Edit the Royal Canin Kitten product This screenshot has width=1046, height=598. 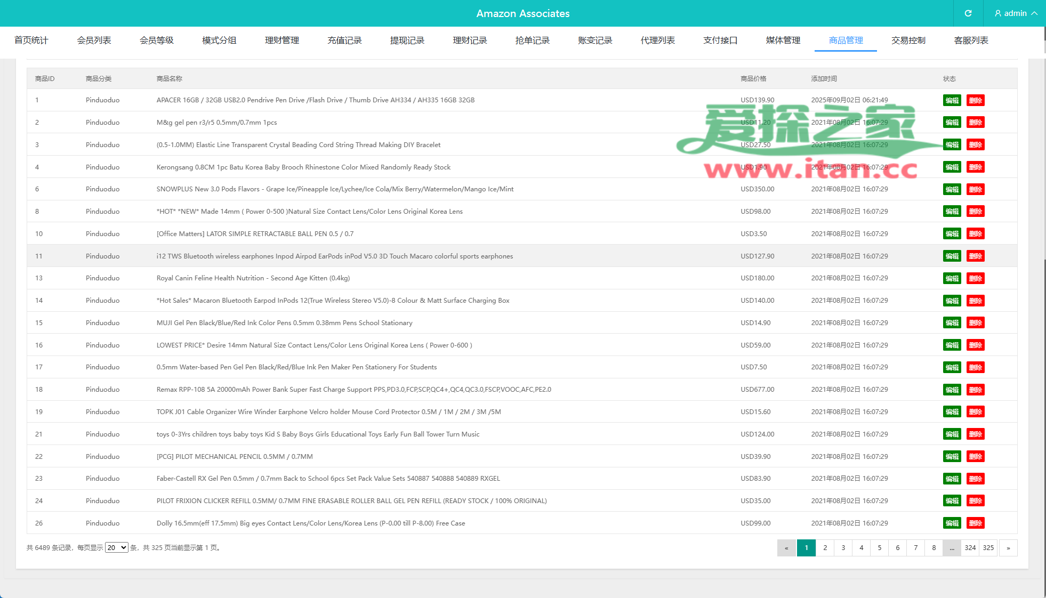(952, 278)
